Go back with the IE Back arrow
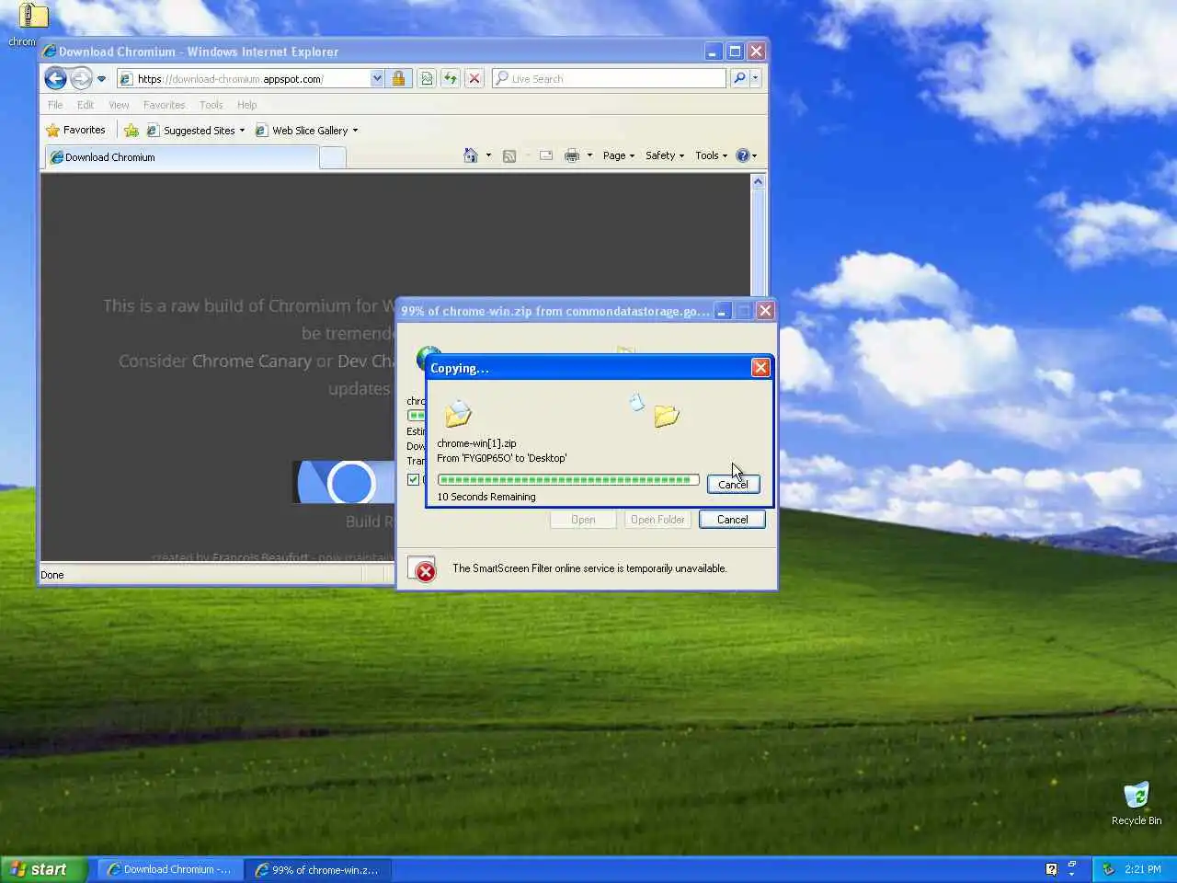This screenshot has height=883, width=1177. coord(55,78)
